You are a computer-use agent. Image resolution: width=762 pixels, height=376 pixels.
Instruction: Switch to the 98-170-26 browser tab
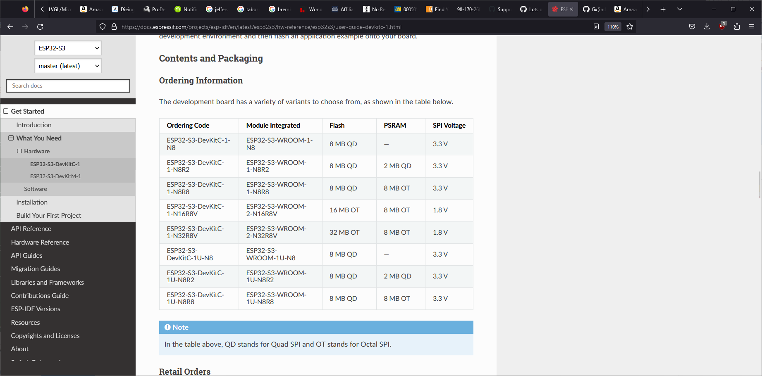pos(469,9)
